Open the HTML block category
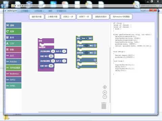The width and height of the screenshot is (162, 121). tap(13, 86)
